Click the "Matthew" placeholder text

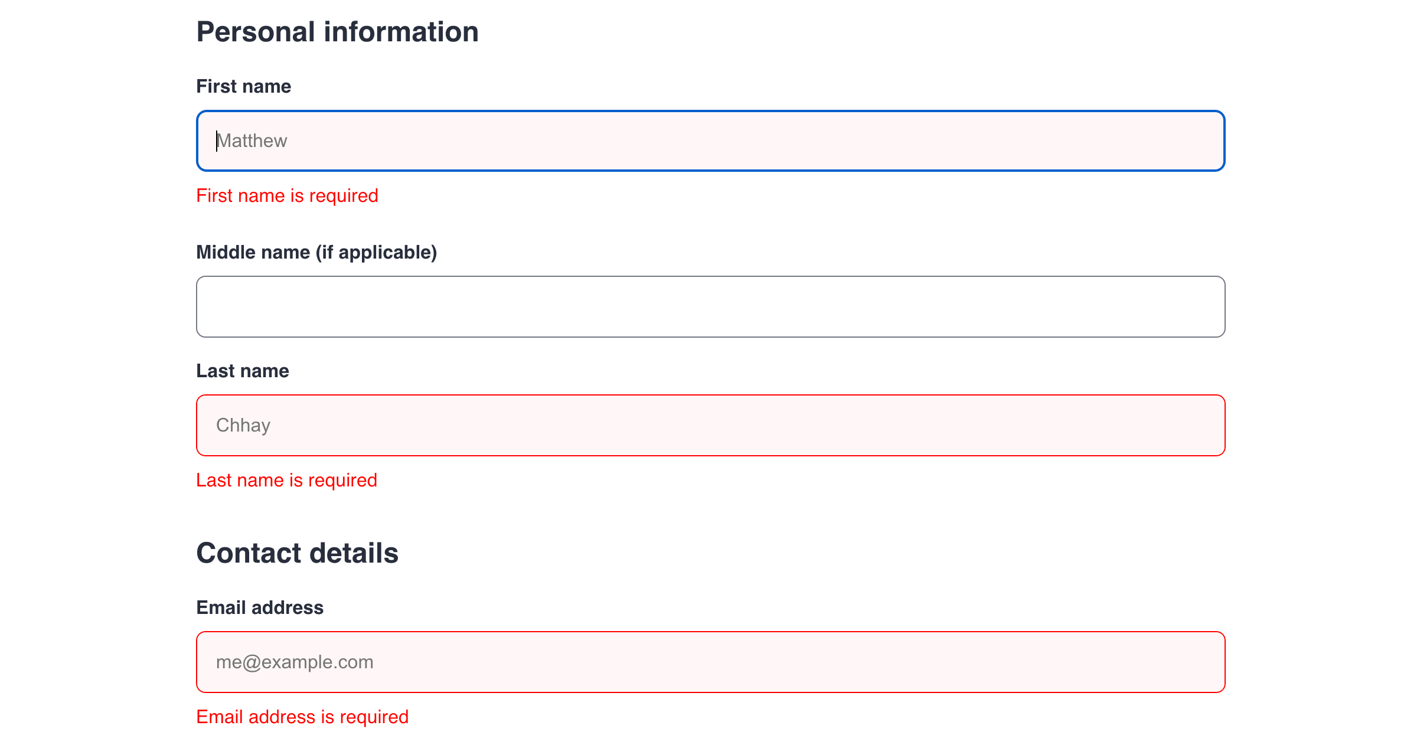[252, 140]
